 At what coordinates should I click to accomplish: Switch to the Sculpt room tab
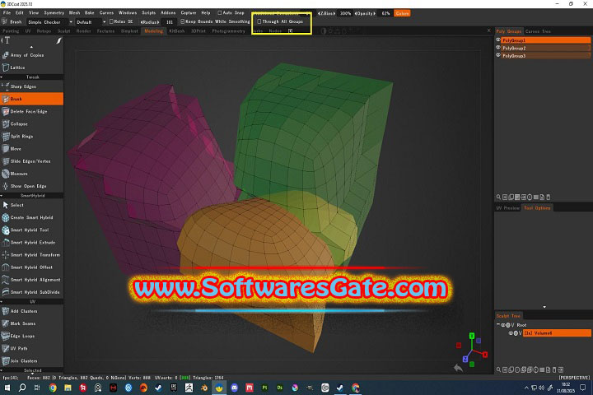pyautogui.click(x=64, y=31)
